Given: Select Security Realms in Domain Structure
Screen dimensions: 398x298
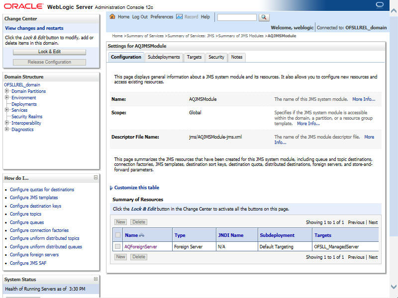Looking at the screenshot, I should [27, 117].
